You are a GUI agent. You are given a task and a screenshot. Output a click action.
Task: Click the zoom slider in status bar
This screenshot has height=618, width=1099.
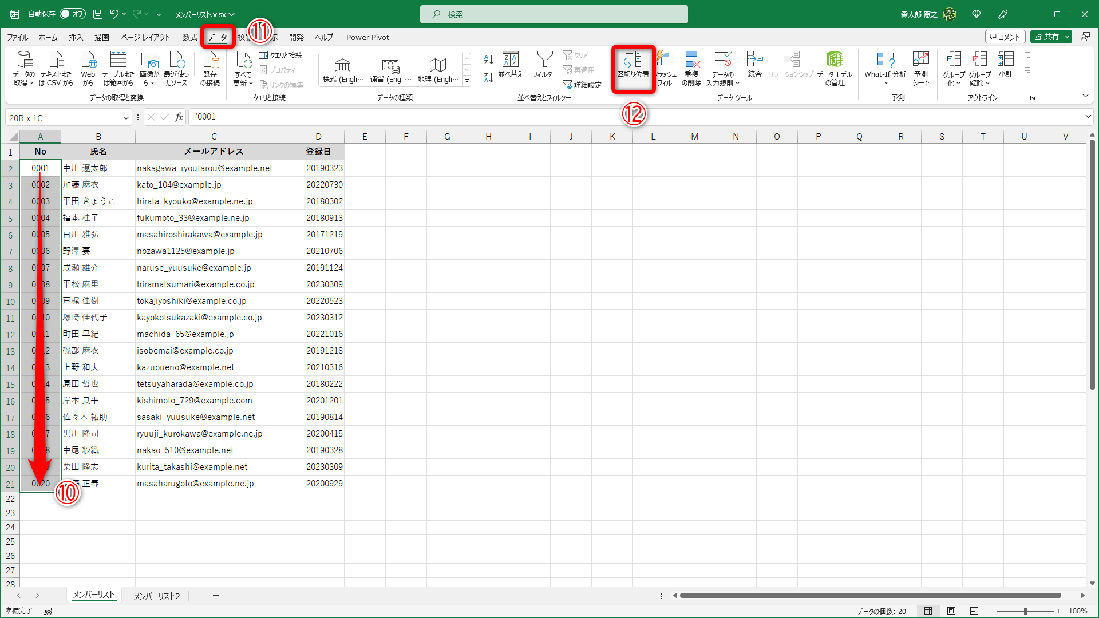tap(1025, 611)
